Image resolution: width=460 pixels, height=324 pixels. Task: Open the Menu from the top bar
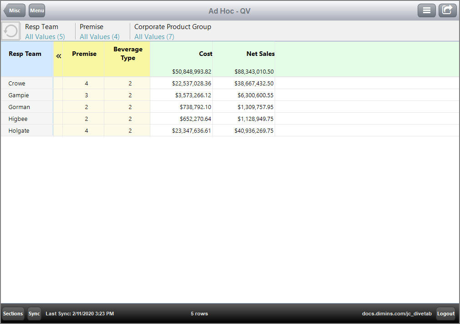tap(36, 10)
